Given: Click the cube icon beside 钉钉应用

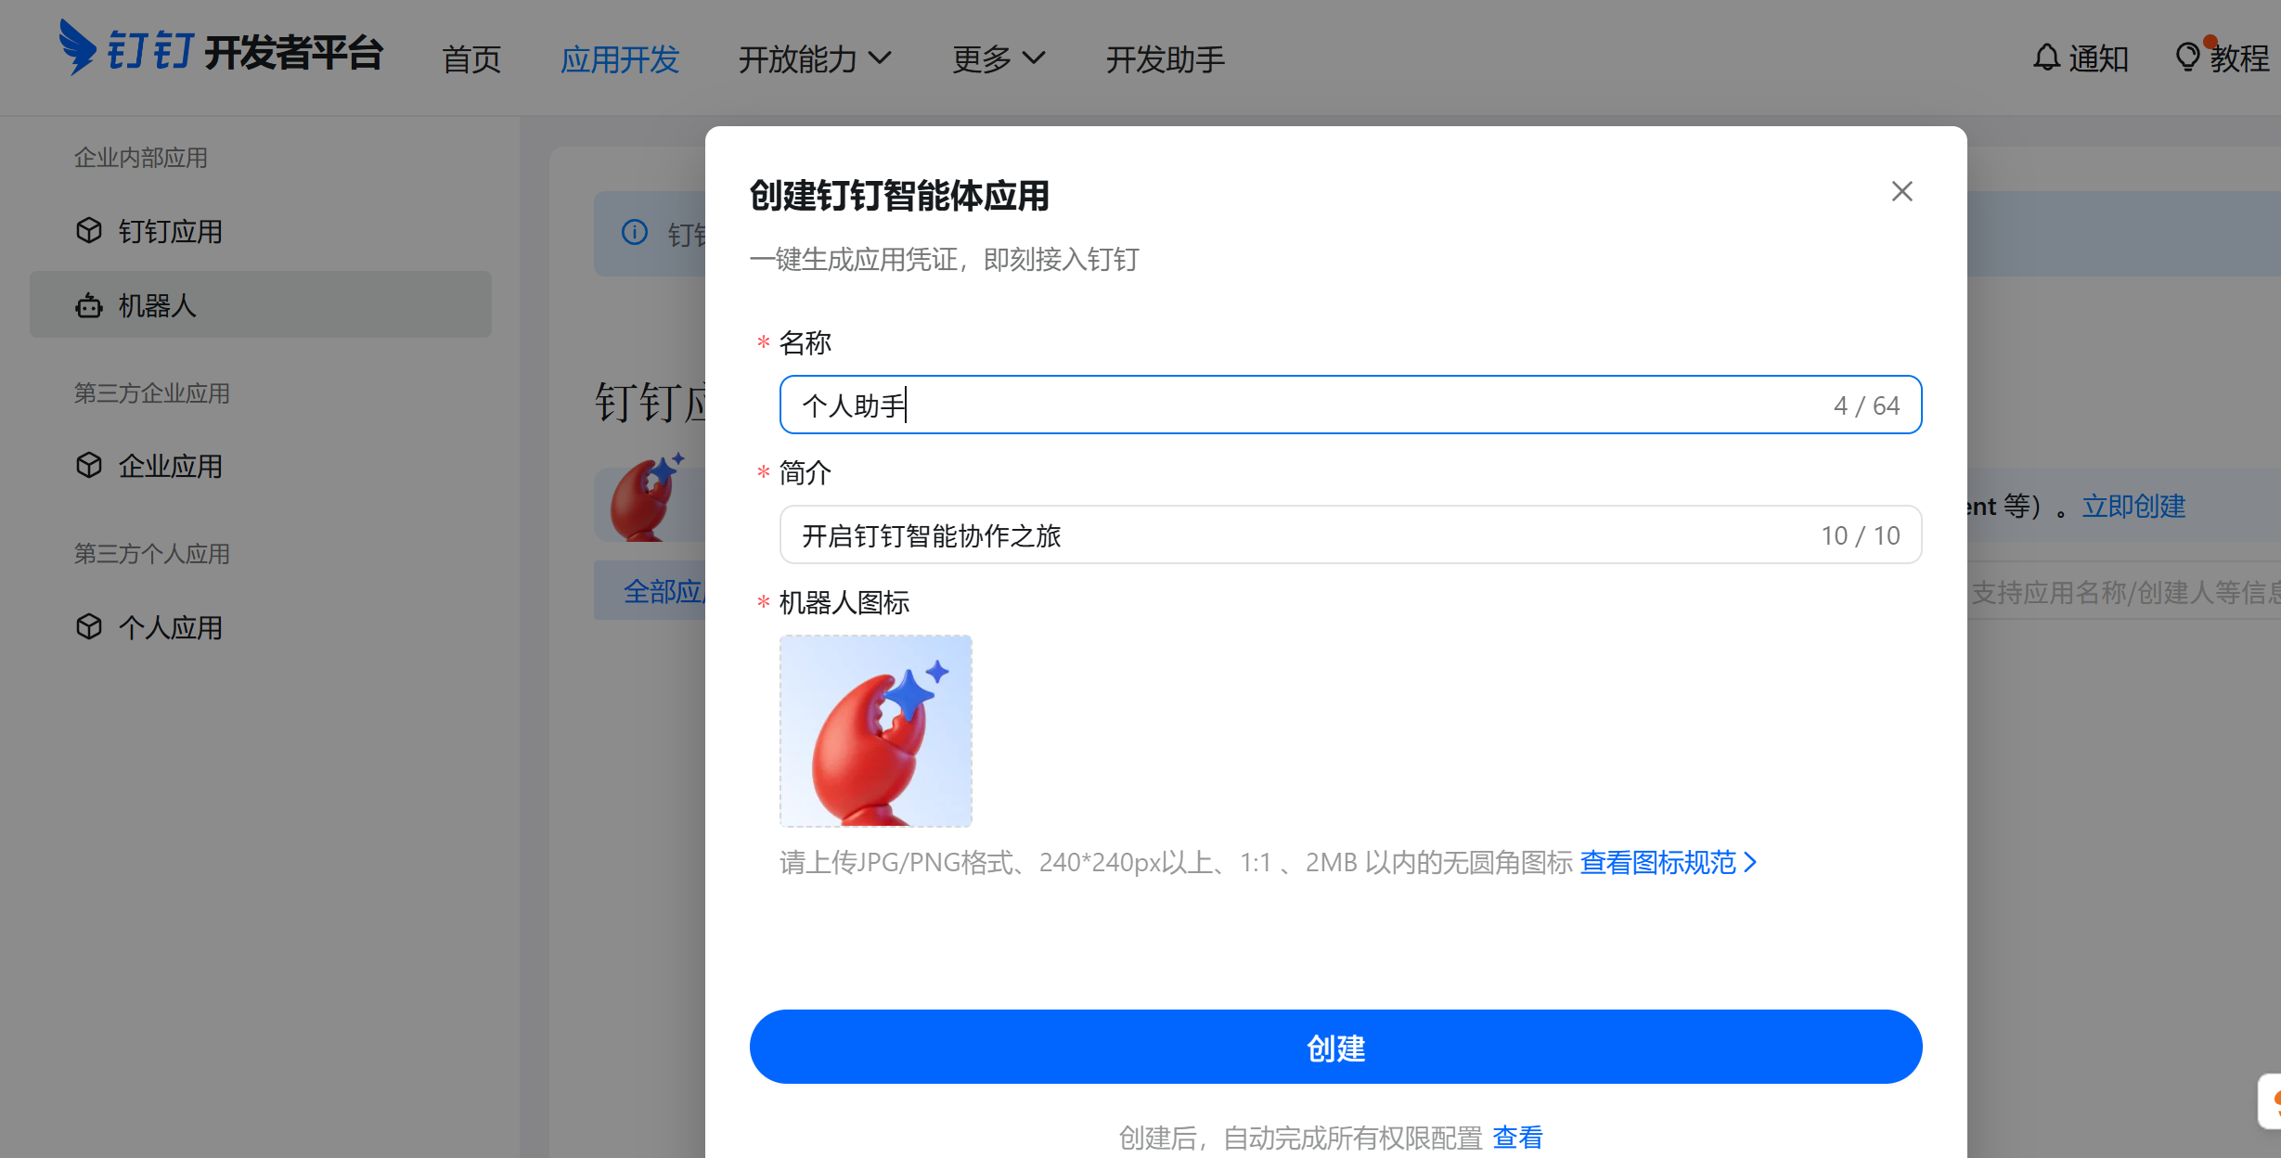Looking at the screenshot, I should click(89, 230).
